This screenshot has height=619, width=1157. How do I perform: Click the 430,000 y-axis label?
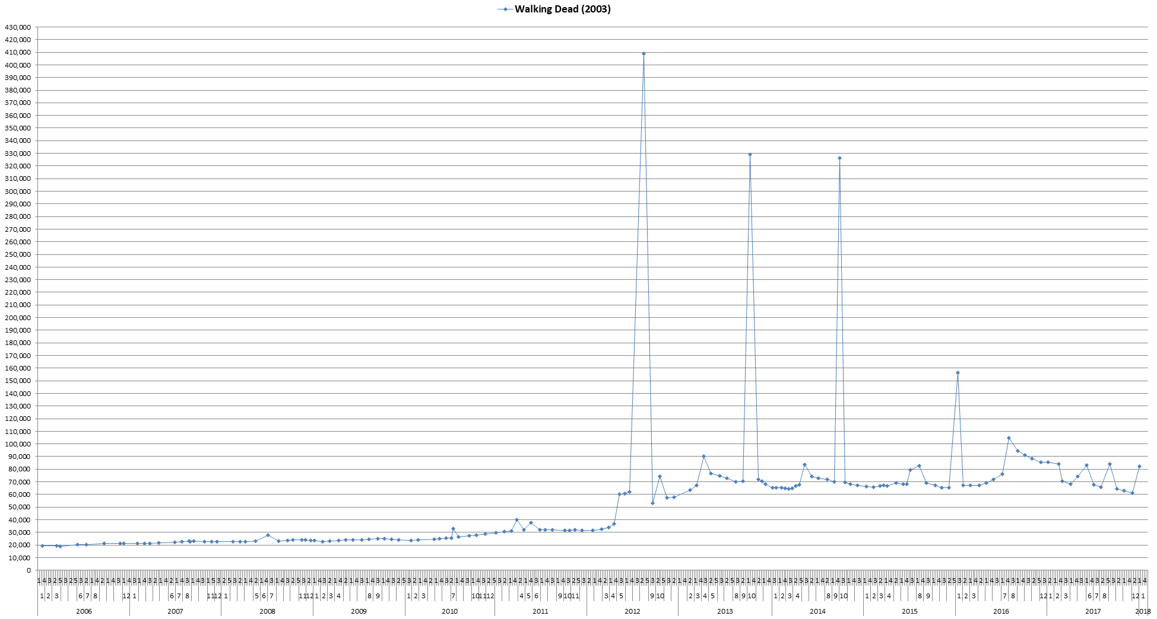point(17,27)
